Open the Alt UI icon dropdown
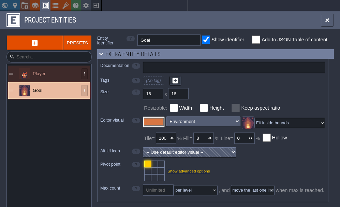 (189, 152)
